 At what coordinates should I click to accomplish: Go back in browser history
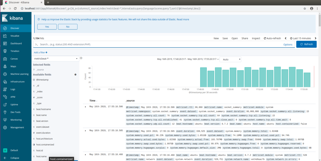click(4, 8)
